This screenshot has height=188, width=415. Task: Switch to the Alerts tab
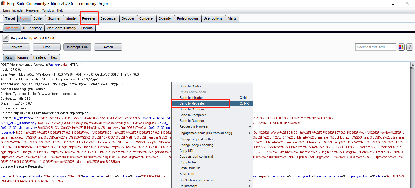232,18
